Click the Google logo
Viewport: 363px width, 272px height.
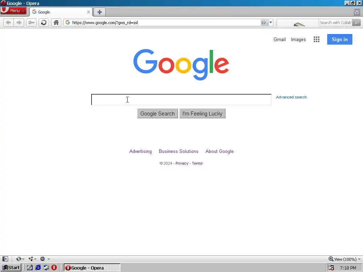[x=181, y=64]
